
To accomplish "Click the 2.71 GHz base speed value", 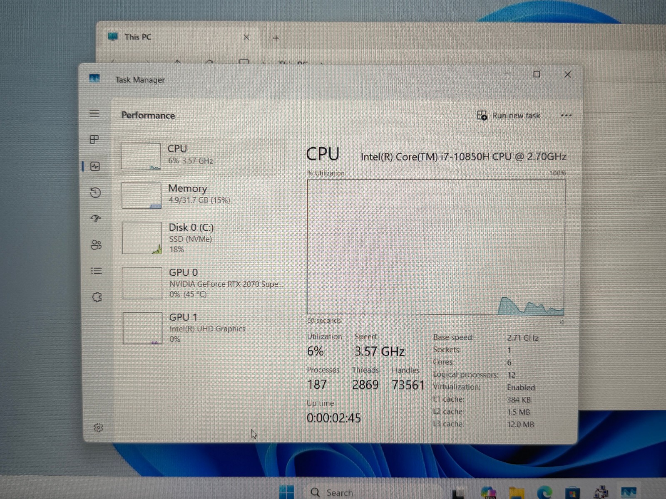I will click(x=522, y=338).
